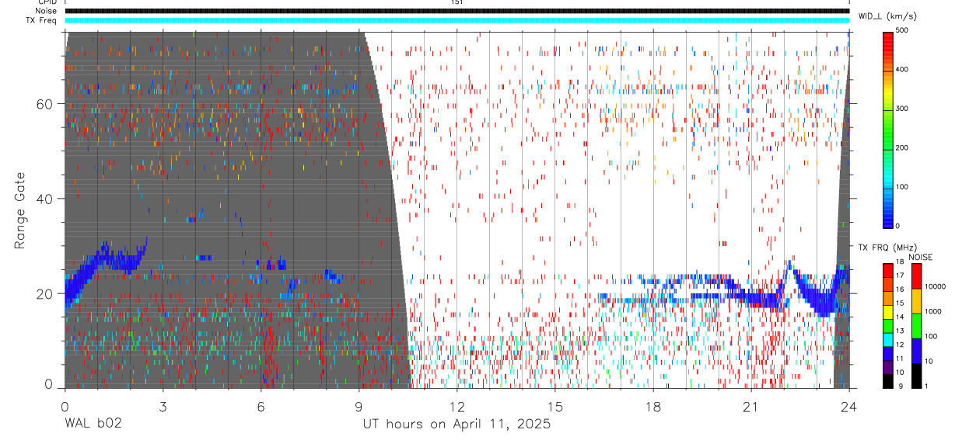Click the orange swatch in NOISE colorbar
955x440 pixels.
click(916, 300)
